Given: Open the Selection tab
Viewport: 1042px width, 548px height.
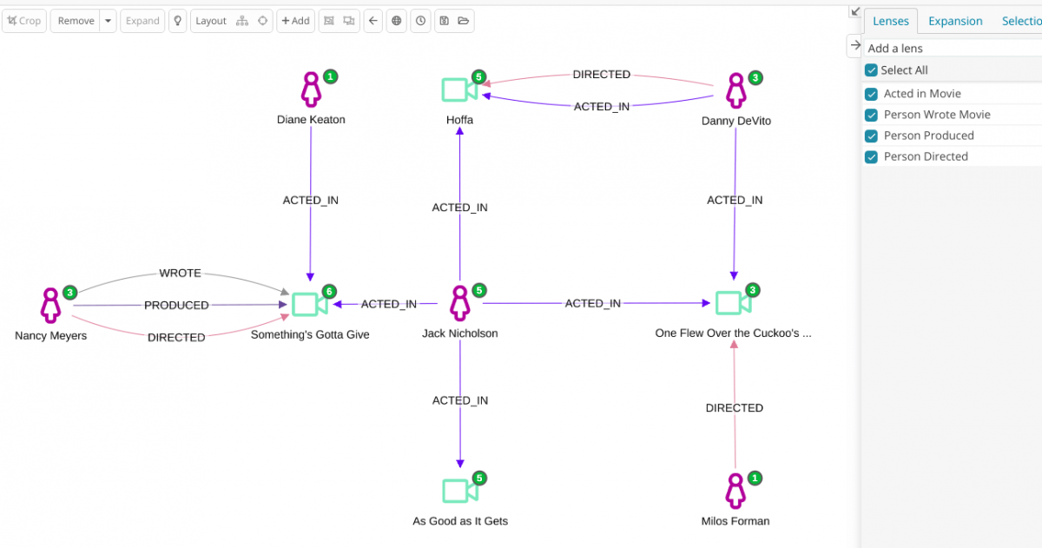Looking at the screenshot, I should [1021, 21].
